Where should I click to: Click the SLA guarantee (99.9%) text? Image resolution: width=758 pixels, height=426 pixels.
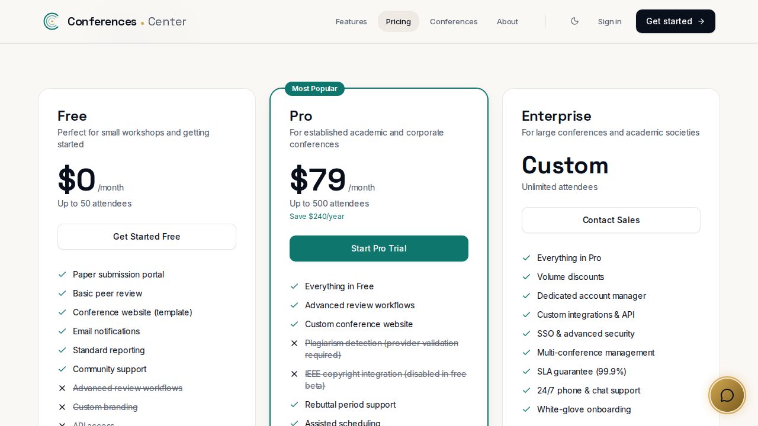tap(582, 372)
